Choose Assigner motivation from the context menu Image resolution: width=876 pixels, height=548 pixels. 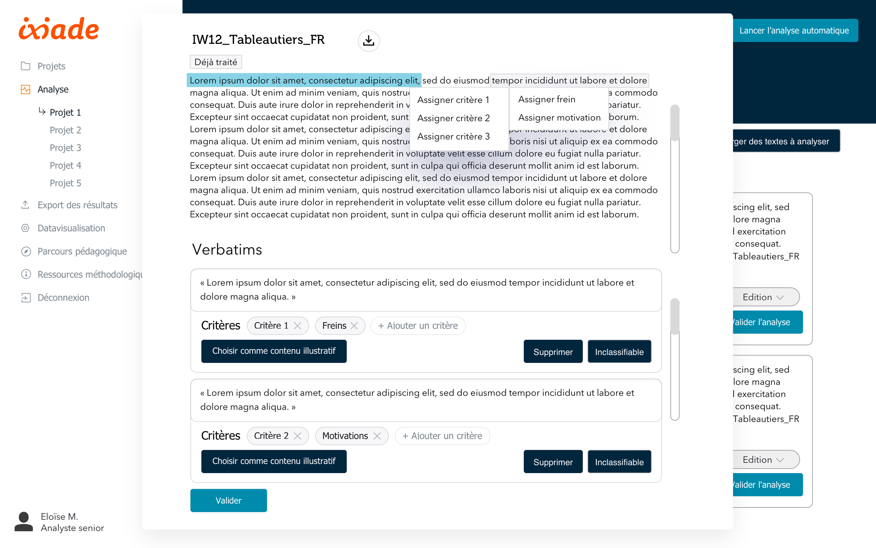[x=559, y=118]
